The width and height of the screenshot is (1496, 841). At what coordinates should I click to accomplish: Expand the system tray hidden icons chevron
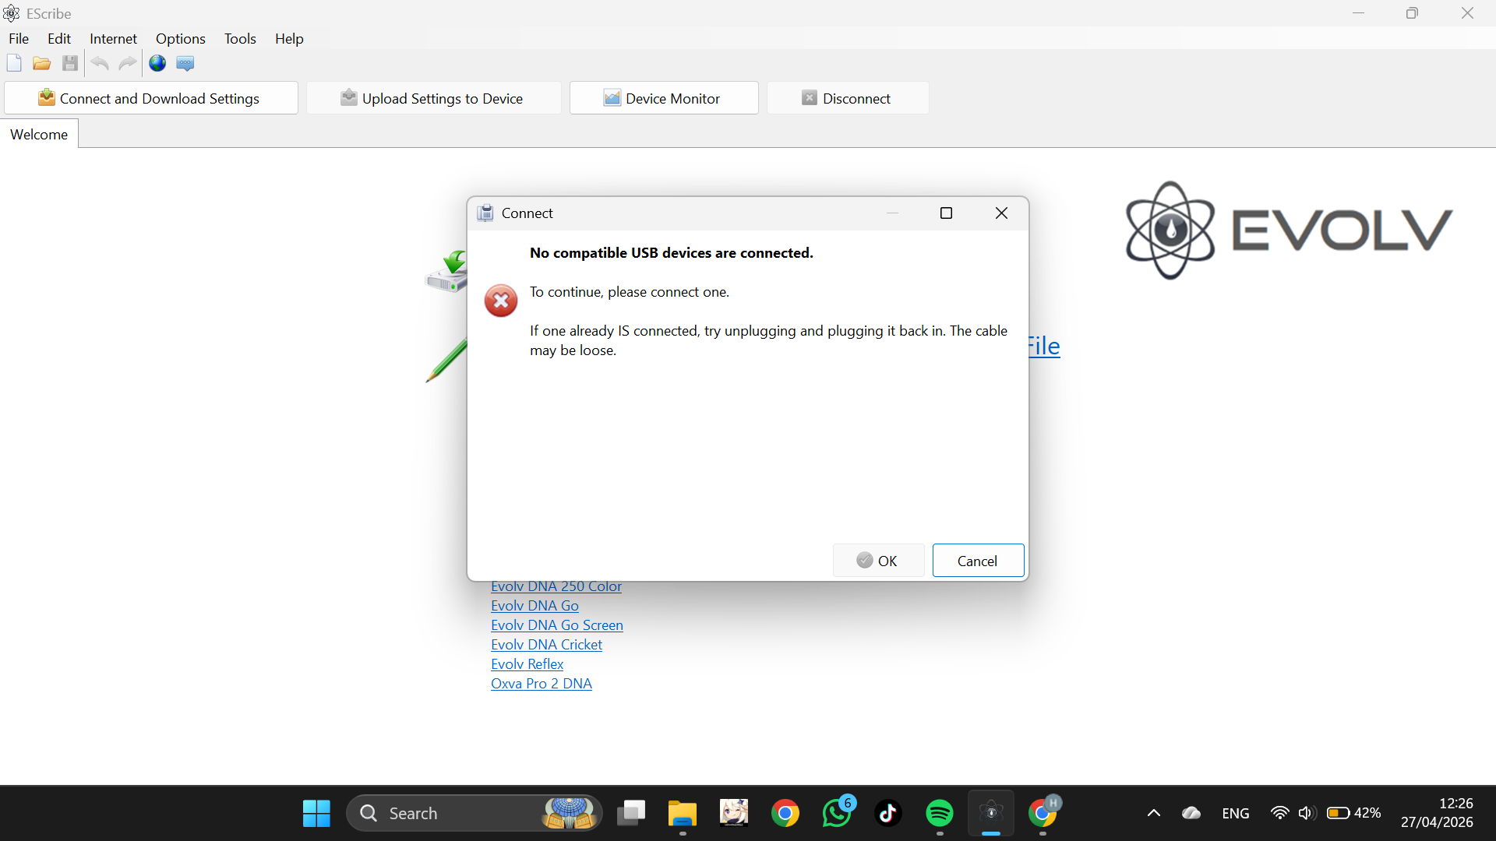[1154, 813]
